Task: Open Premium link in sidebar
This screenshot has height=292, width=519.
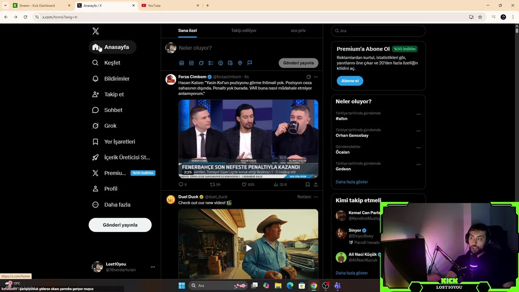Action: [124, 173]
